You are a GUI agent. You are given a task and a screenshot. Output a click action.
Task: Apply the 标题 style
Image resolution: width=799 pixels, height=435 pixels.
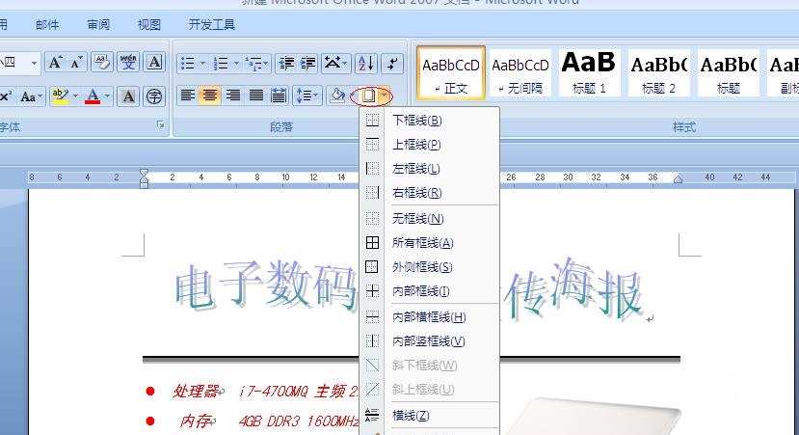tap(729, 72)
